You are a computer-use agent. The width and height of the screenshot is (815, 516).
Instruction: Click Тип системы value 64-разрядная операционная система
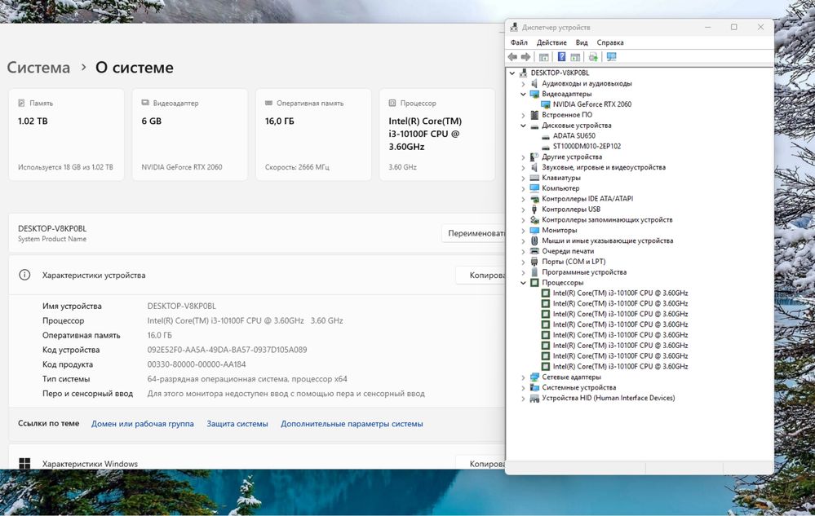point(247,379)
